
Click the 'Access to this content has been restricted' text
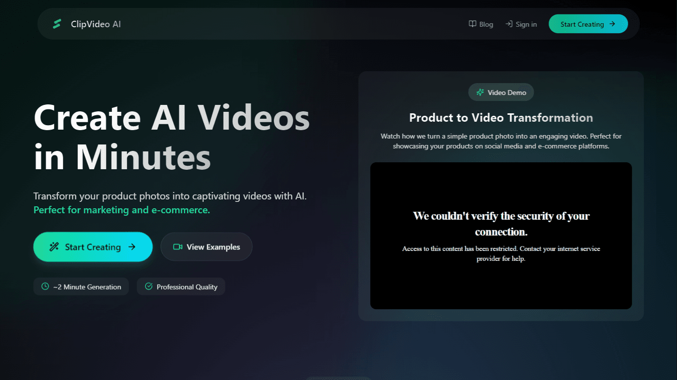[501, 253]
